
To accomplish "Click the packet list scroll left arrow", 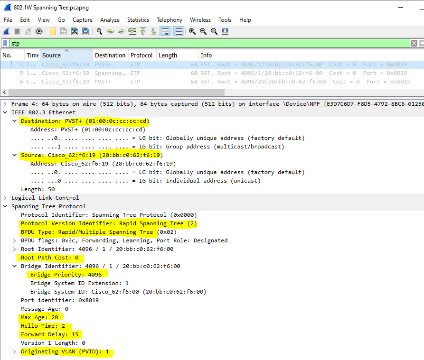I will [x=4, y=92].
